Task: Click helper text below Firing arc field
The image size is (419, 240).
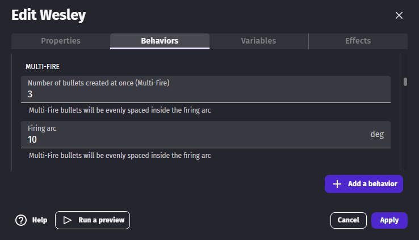Action: point(120,155)
